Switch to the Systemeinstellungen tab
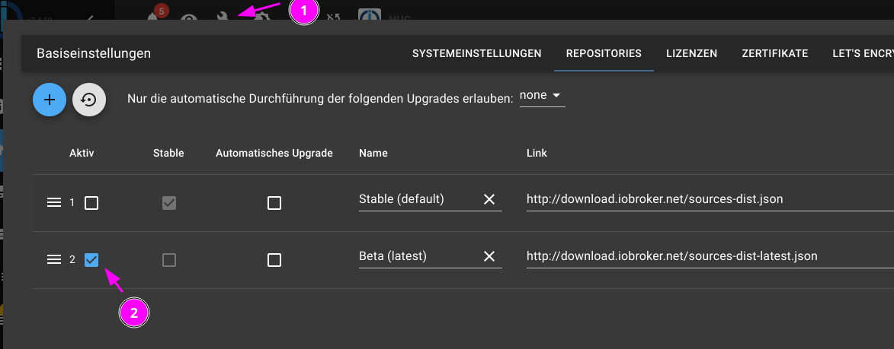894x349 pixels. coord(476,53)
